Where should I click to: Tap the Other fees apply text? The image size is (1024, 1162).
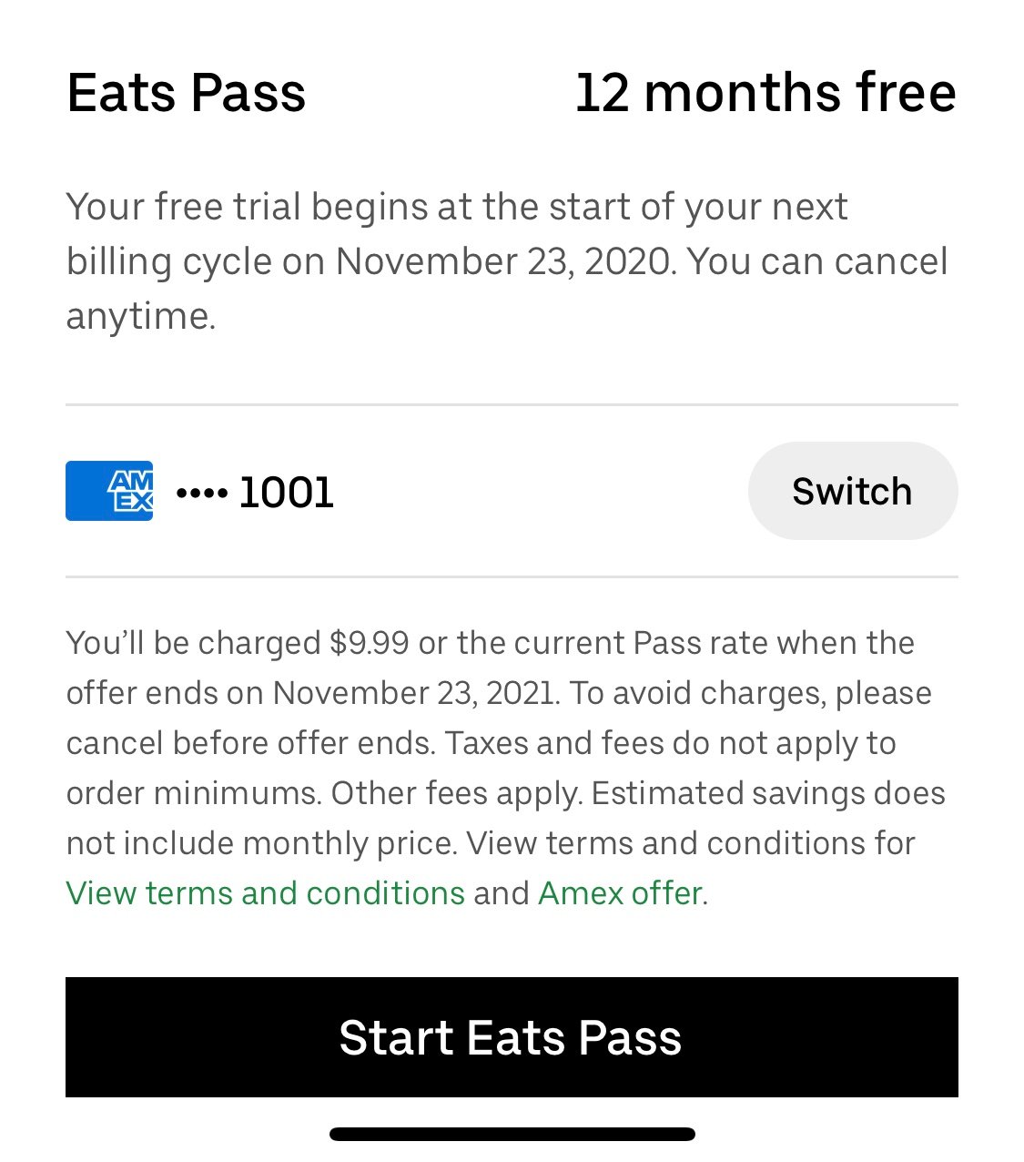tap(457, 793)
